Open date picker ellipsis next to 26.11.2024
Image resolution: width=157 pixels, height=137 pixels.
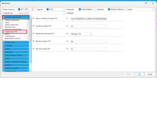point(35,9)
